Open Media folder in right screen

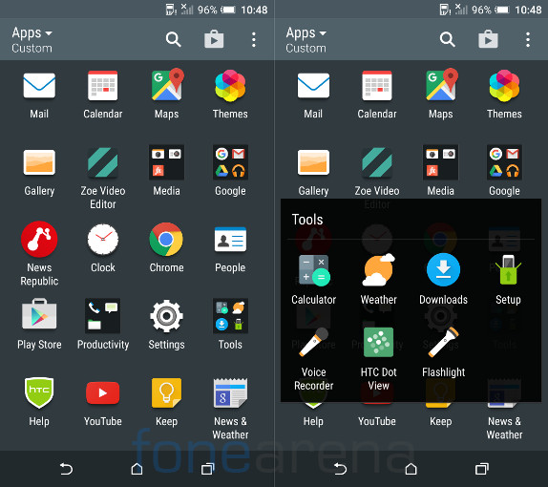pyautogui.click(x=441, y=162)
